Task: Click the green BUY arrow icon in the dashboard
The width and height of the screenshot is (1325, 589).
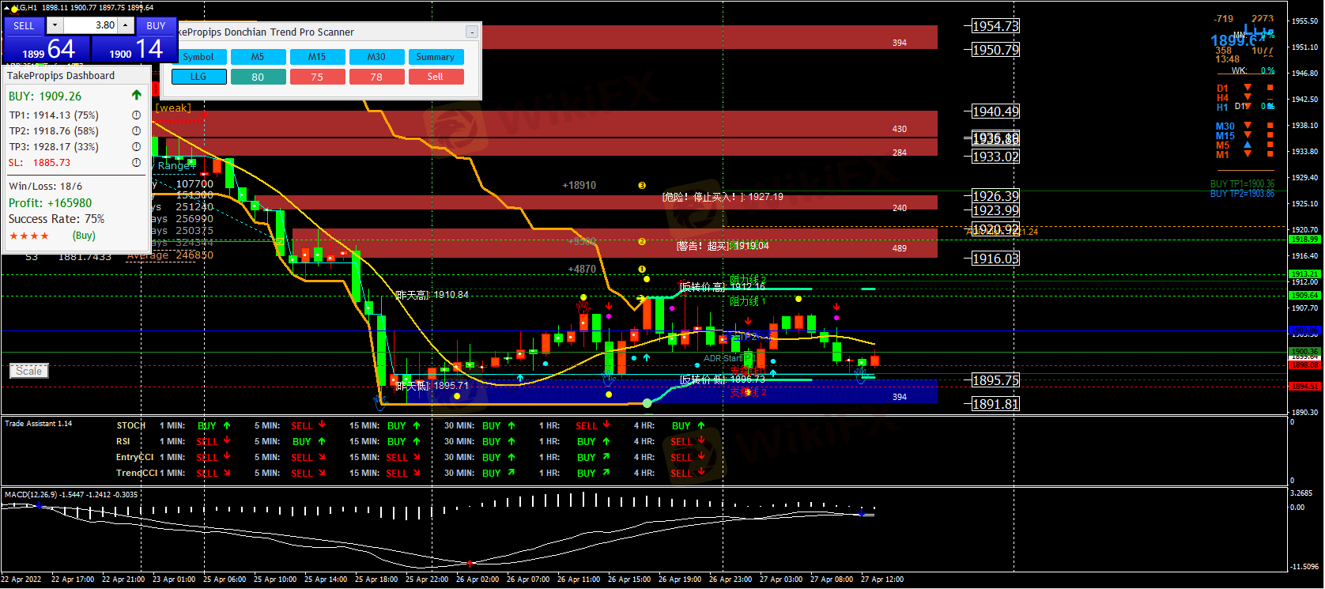Action: [x=136, y=96]
